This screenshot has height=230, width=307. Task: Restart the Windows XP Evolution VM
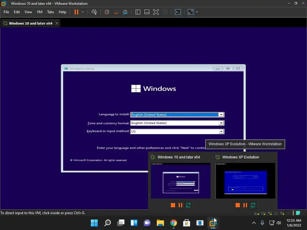[253, 205]
